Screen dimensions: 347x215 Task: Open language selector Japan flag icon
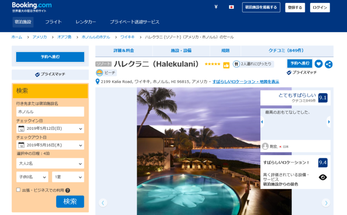pos(231,7)
